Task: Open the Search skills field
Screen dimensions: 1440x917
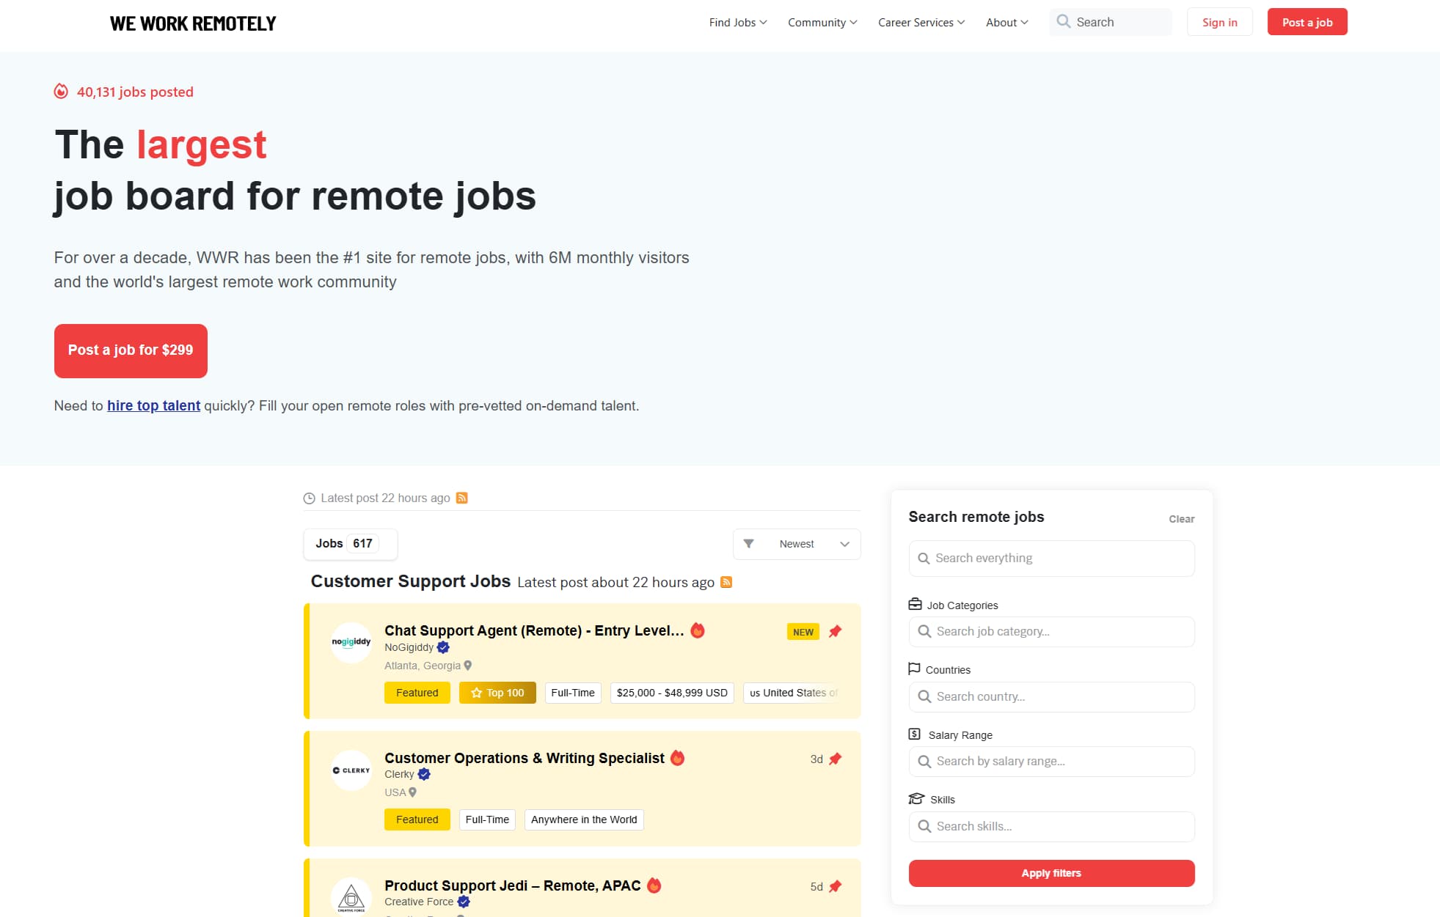Action: coord(1051,827)
